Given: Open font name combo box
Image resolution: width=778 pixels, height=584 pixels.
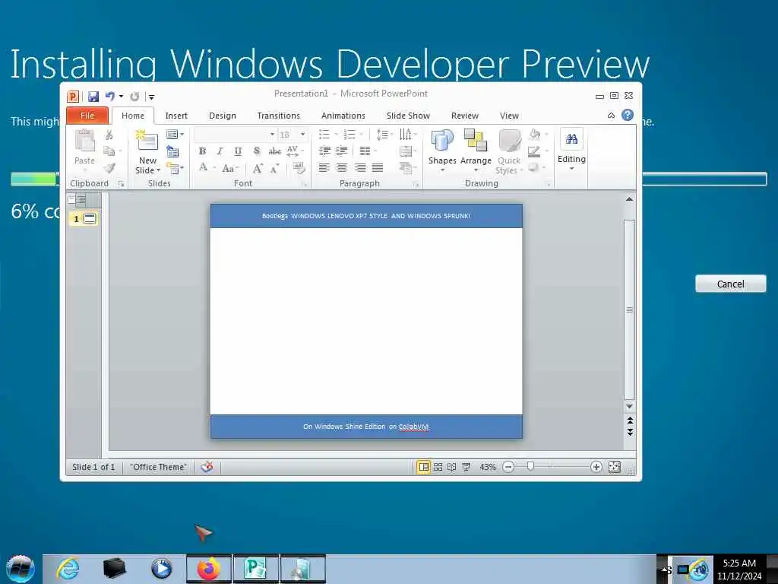Looking at the screenshot, I should (236, 135).
